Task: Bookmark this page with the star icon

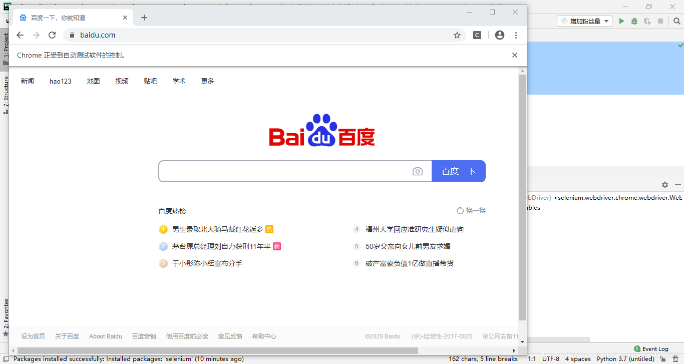Action: click(457, 35)
